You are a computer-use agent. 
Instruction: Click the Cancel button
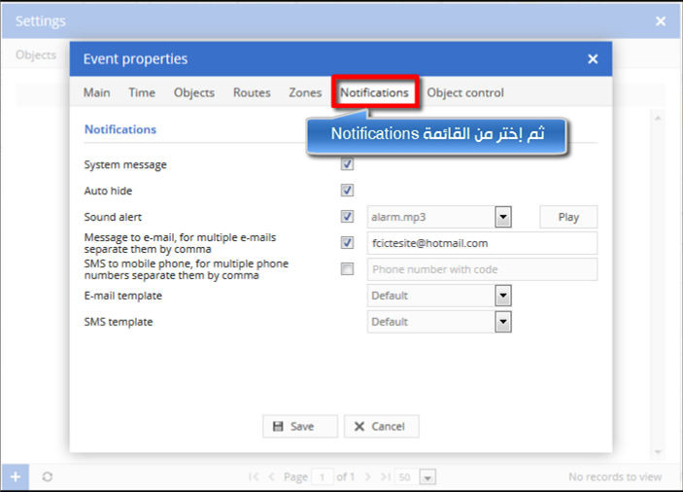point(382,426)
